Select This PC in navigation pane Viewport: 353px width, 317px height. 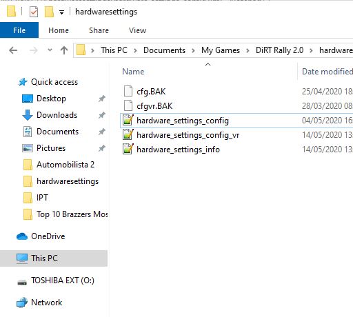[53, 258]
